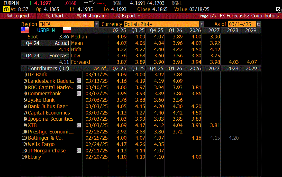Open the Export dropdown menu
This screenshot has width=282, height=177.
pos(128,16)
